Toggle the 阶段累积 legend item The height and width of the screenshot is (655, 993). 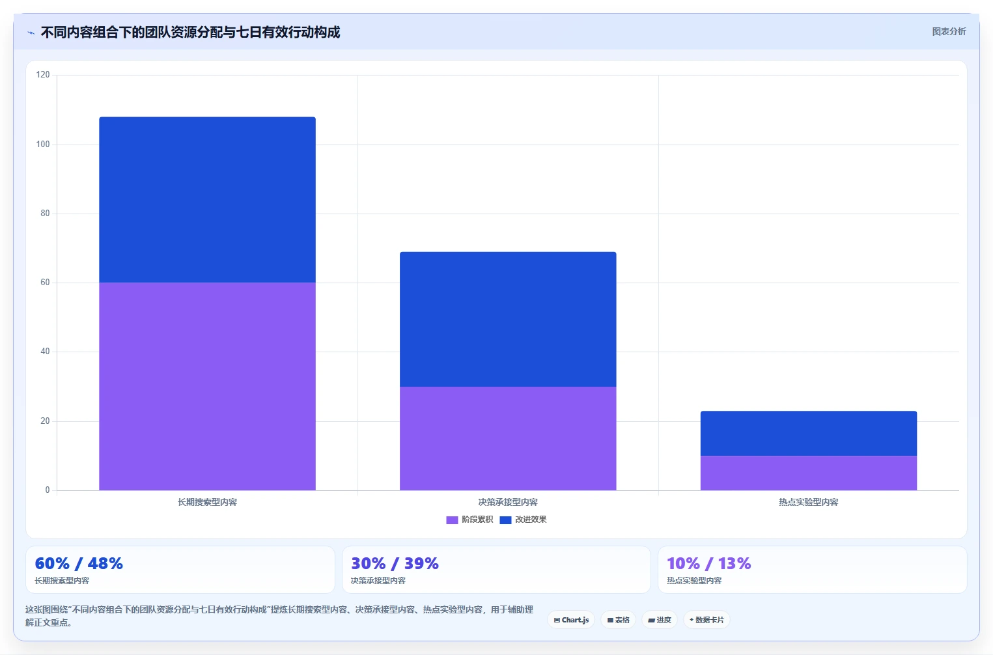(469, 520)
